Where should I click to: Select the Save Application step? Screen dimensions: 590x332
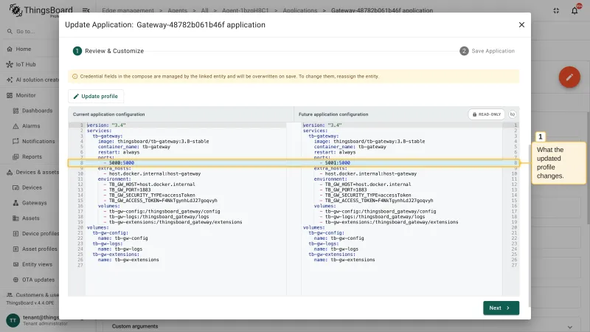(487, 51)
